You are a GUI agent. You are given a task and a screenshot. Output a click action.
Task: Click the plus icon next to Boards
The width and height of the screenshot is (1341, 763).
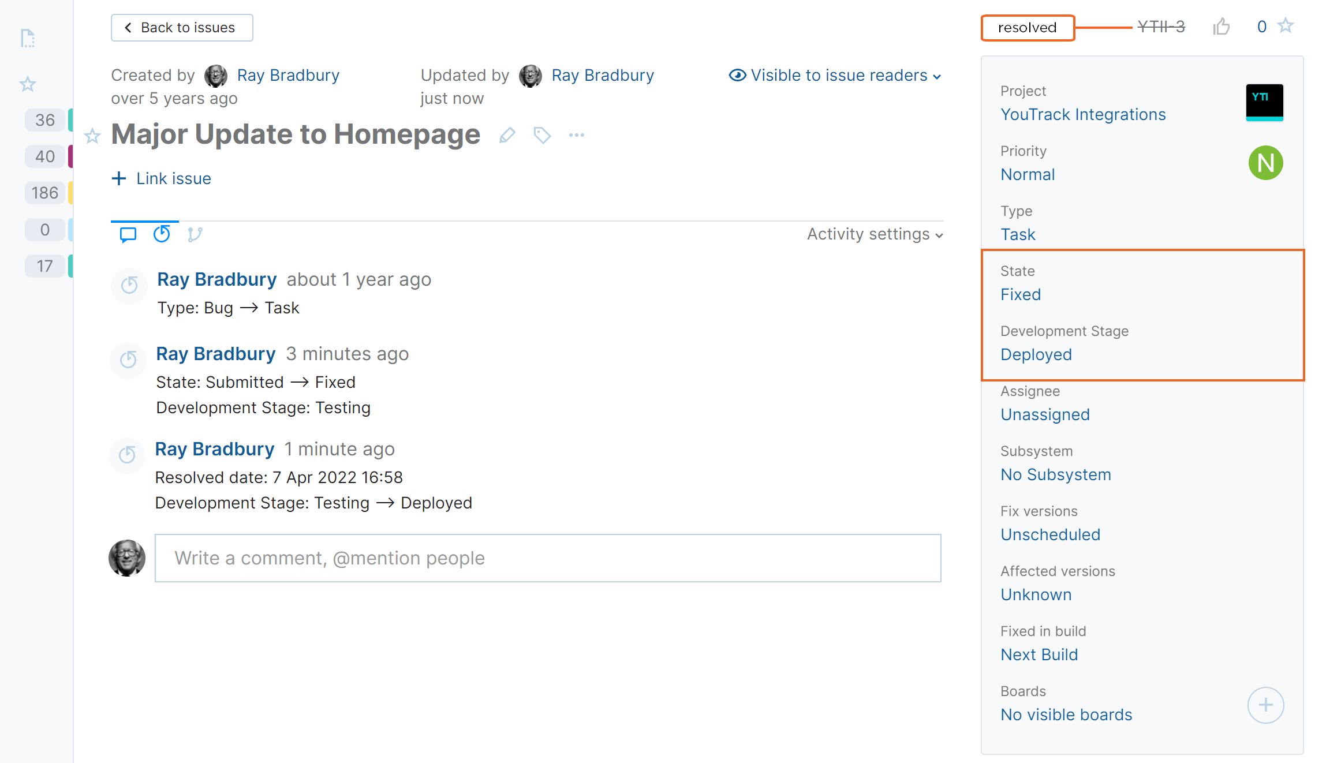1265,705
